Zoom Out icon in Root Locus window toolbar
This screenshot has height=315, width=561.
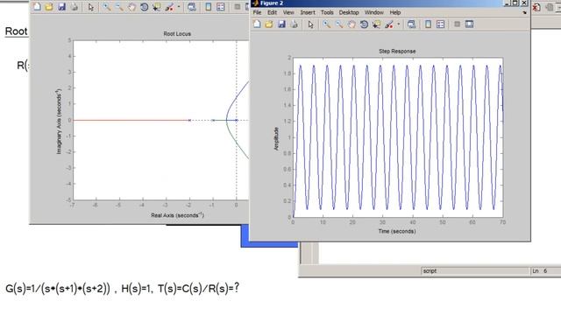coord(119,7)
